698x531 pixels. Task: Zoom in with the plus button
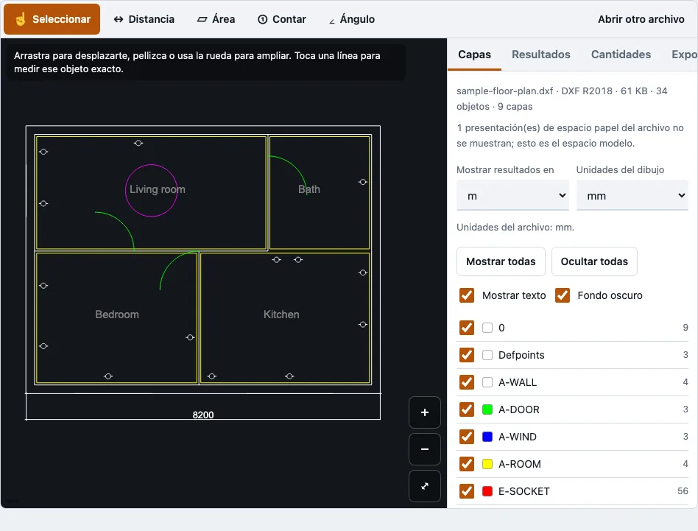pyautogui.click(x=425, y=412)
